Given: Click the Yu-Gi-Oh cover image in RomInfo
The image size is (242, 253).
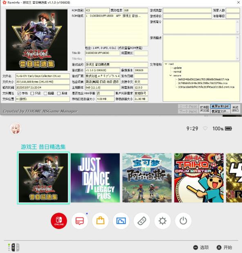Looking at the screenshot, I should click(x=37, y=40).
